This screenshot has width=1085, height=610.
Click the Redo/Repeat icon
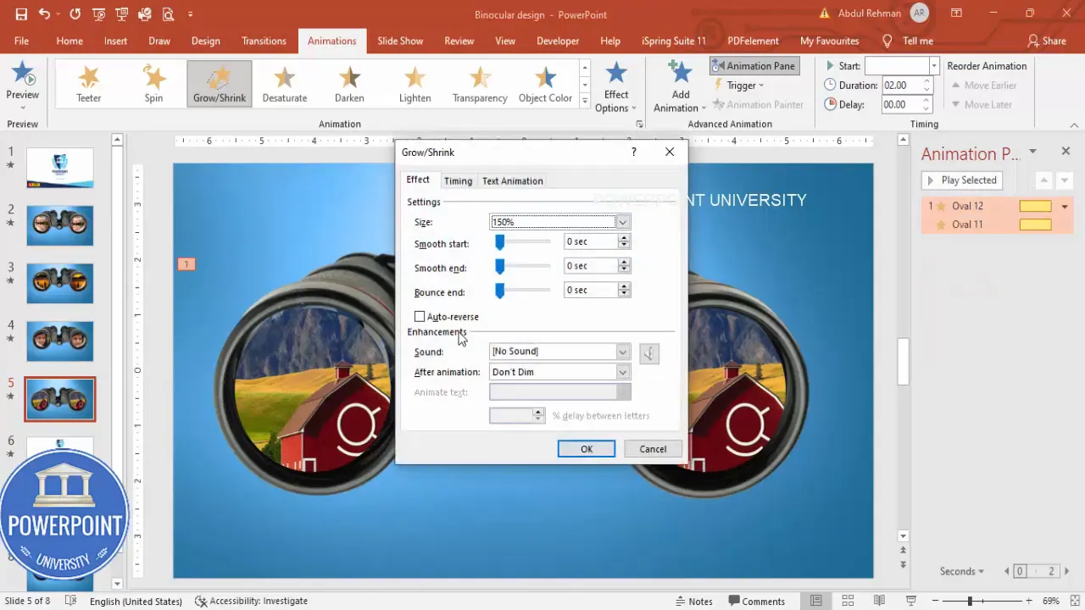75,14
